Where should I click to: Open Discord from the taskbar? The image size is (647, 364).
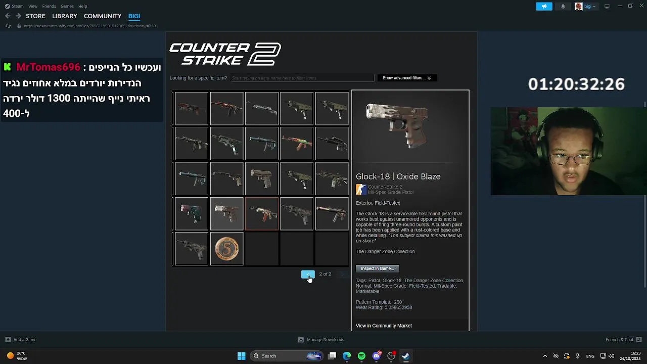[377, 356]
